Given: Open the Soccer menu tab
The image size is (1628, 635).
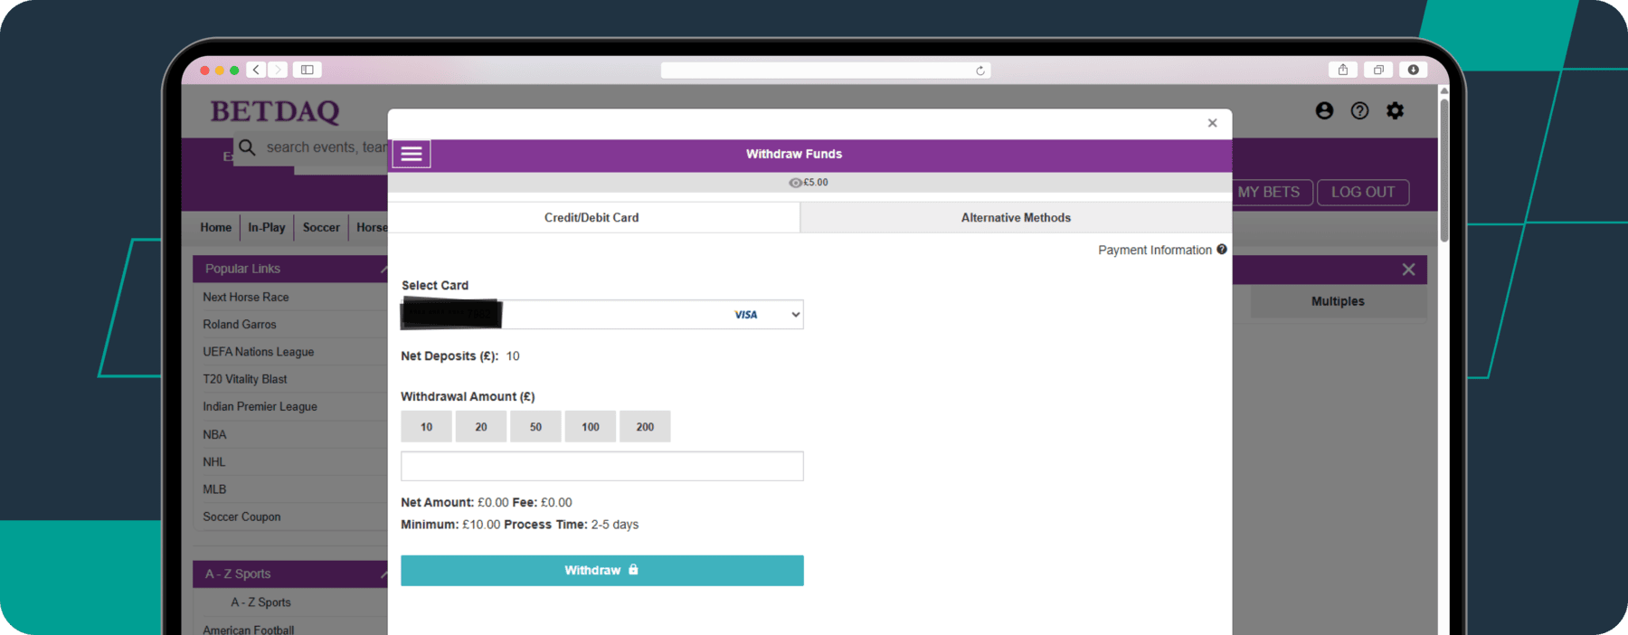Looking at the screenshot, I should 321,227.
